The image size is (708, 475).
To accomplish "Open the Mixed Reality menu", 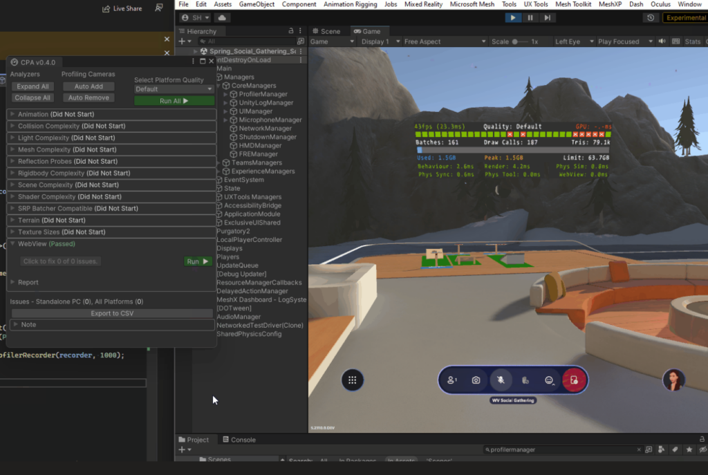I will point(423,4).
